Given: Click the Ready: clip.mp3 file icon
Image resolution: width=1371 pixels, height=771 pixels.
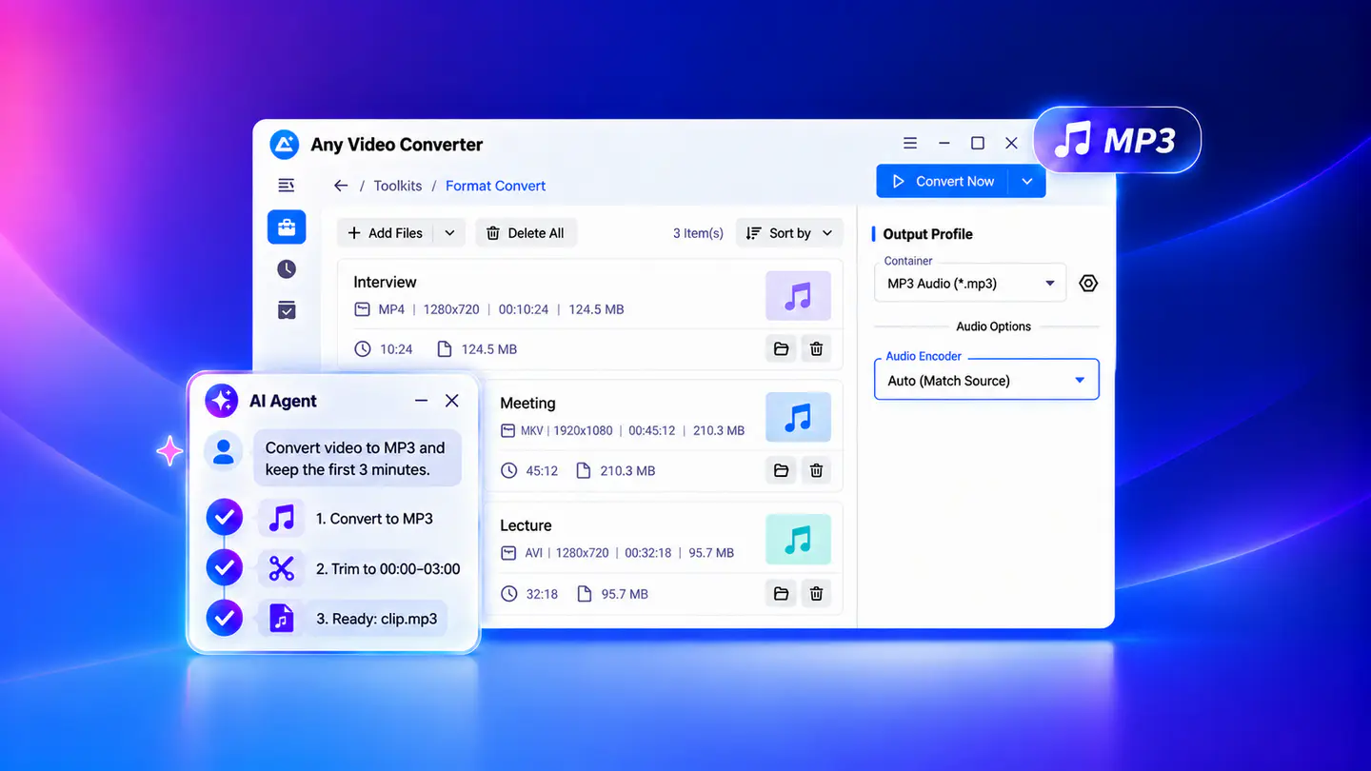Looking at the screenshot, I should click(281, 618).
